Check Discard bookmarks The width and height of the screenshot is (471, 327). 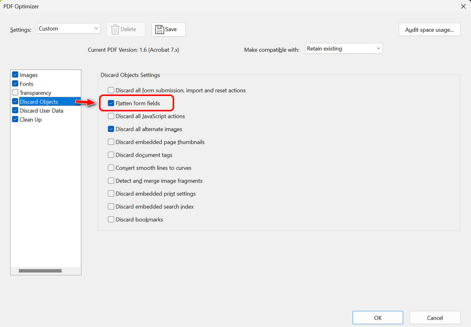[111, 219]
